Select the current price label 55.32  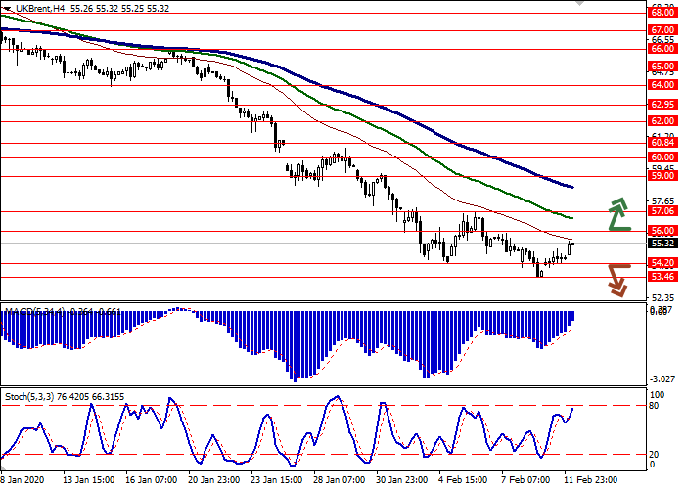pos(662,244)
